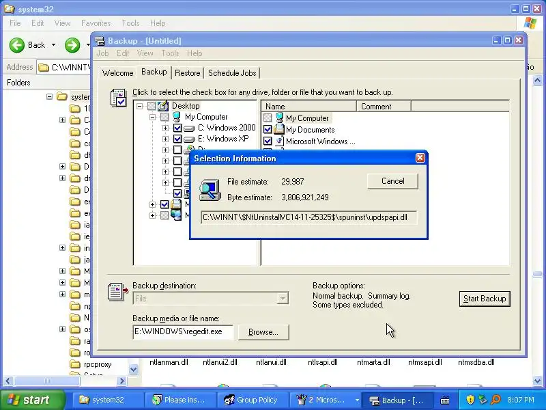
Task: Expand the D: drive node
Action: [x=165, y=150]
